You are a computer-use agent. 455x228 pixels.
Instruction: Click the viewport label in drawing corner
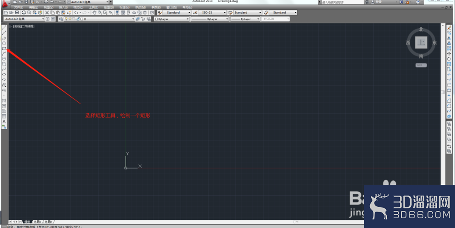(x=22, y=26)
